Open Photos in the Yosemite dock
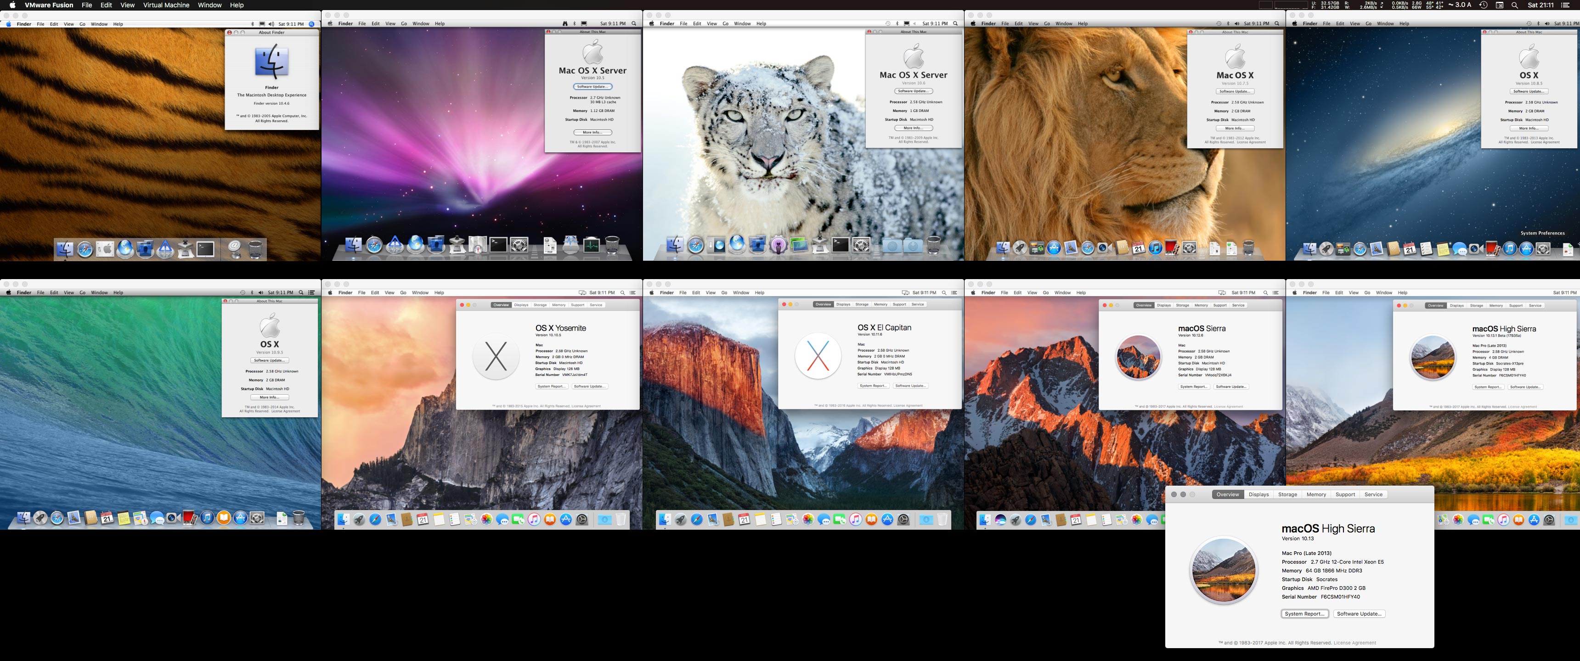Screen dimensions: 1580x661 (x=486, y=520)
